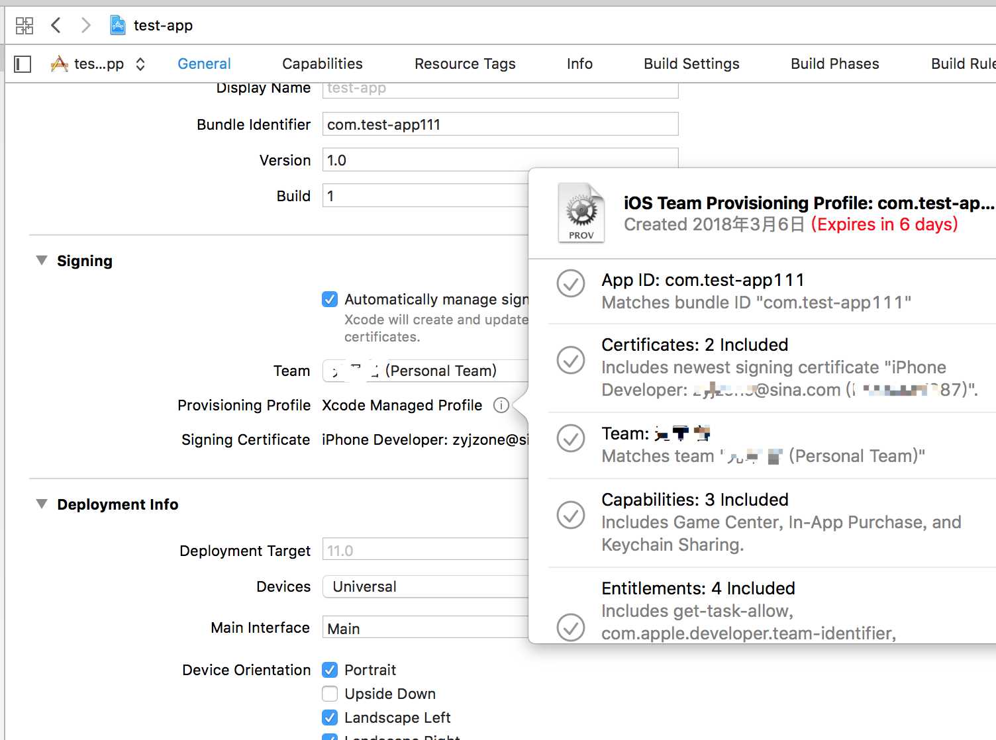Click the App ID checkmark icon
This screenshot has height=740, width=996.
point(571,284)
